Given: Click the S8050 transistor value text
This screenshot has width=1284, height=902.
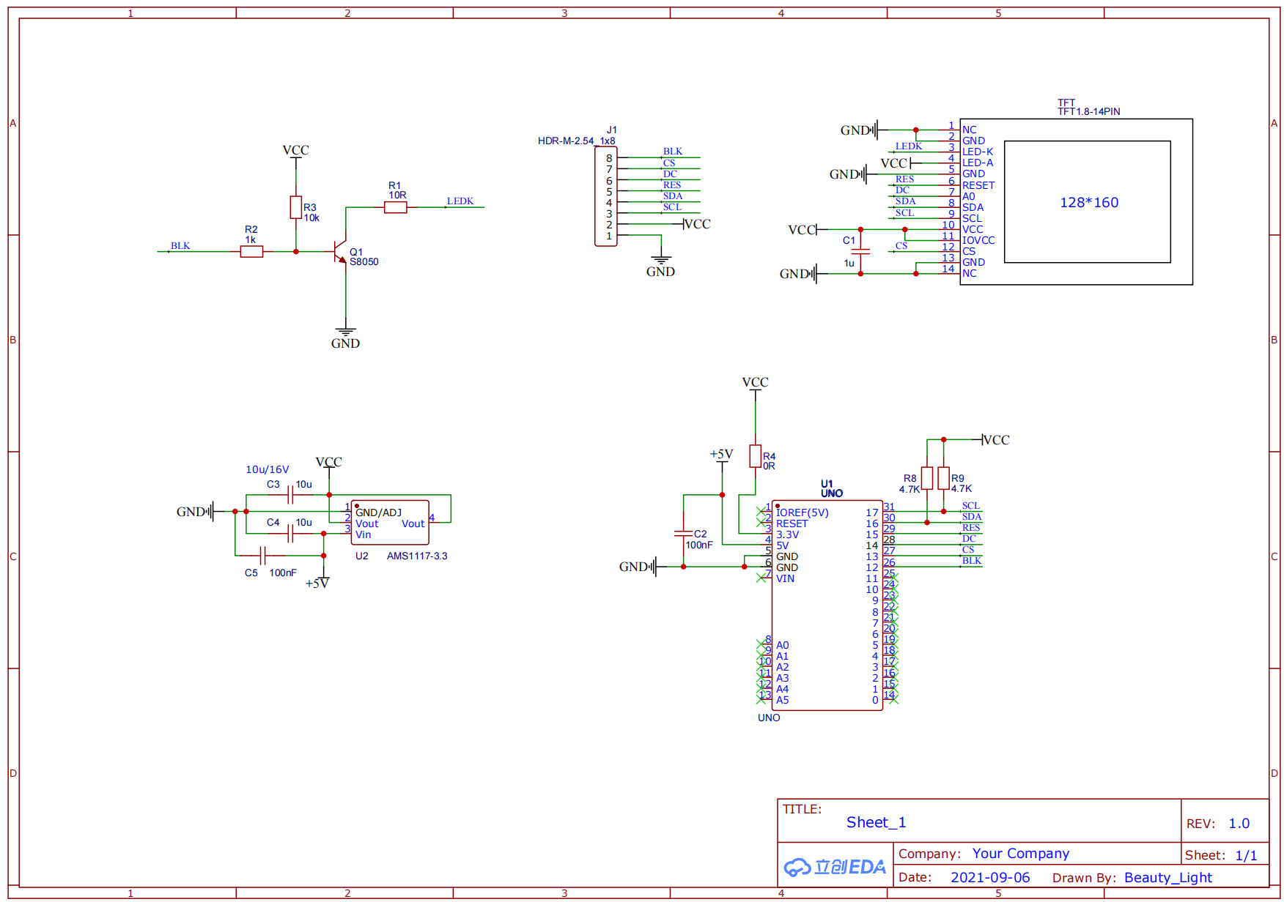Looking at the screenshot, I should point(364,261).
